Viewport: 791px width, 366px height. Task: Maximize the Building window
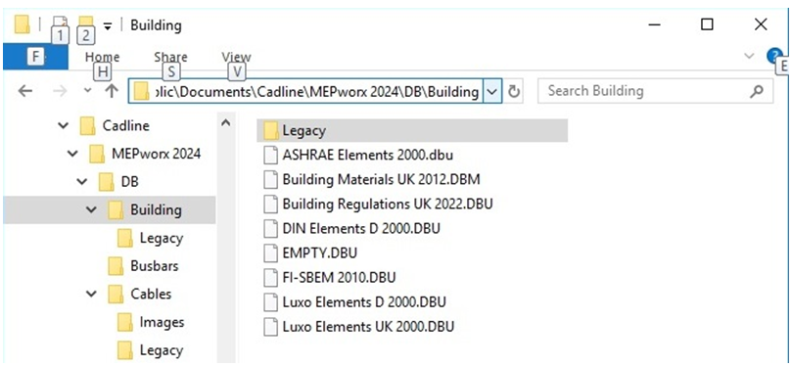pos(707,24)
